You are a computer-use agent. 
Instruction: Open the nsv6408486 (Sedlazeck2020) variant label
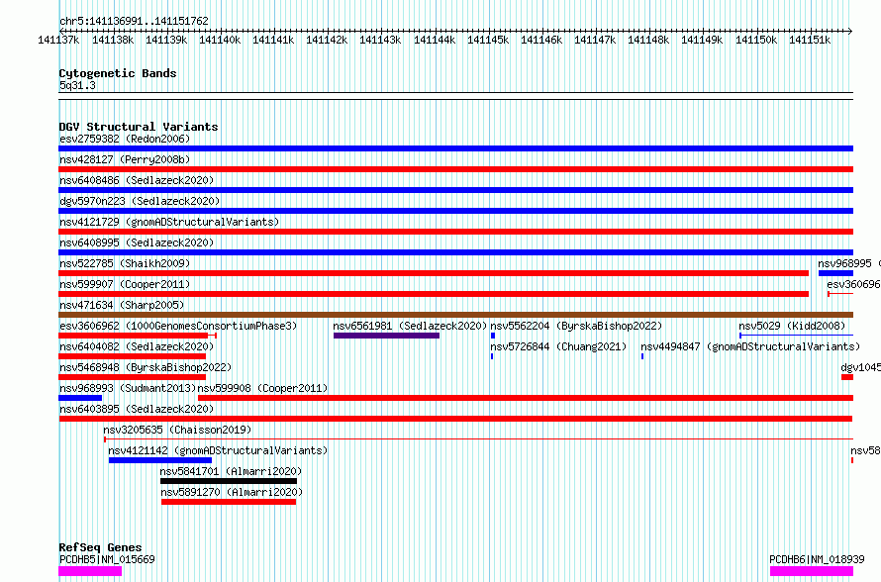(x=137, y=180)
